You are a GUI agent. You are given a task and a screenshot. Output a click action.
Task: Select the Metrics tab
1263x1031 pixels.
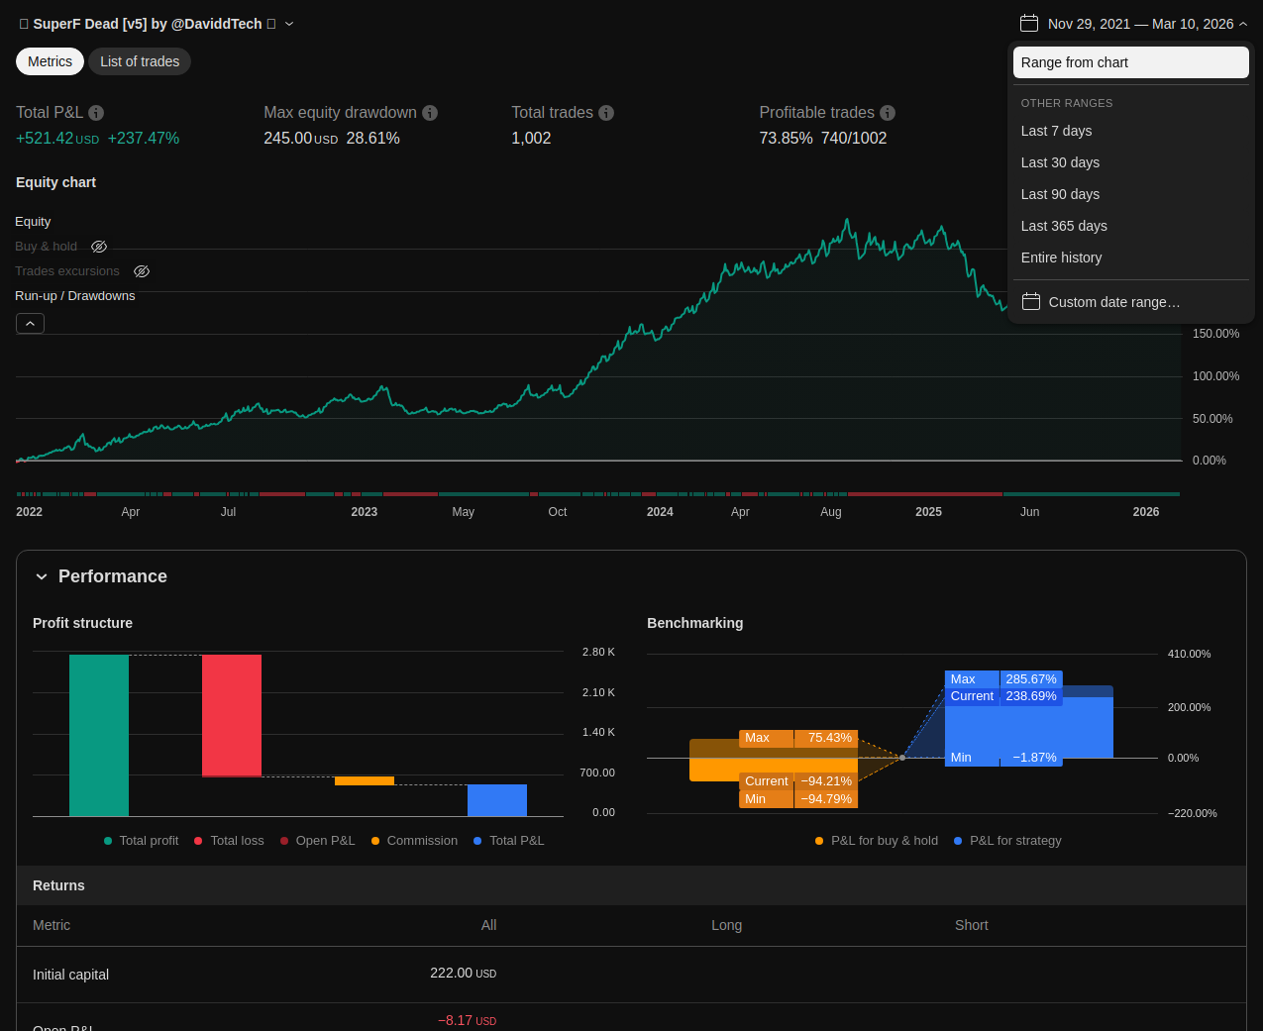click(x=50, y=61)
